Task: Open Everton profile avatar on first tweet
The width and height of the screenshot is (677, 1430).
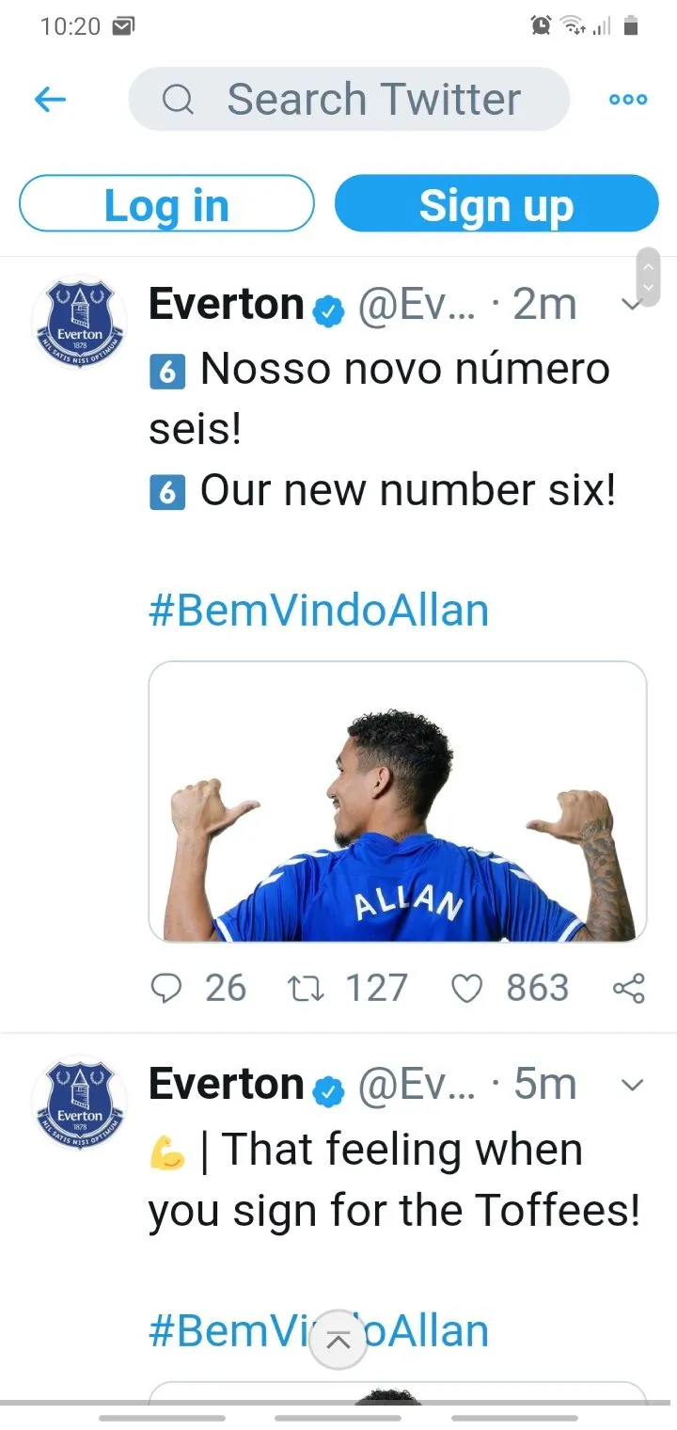Action: tap(79, 321)
